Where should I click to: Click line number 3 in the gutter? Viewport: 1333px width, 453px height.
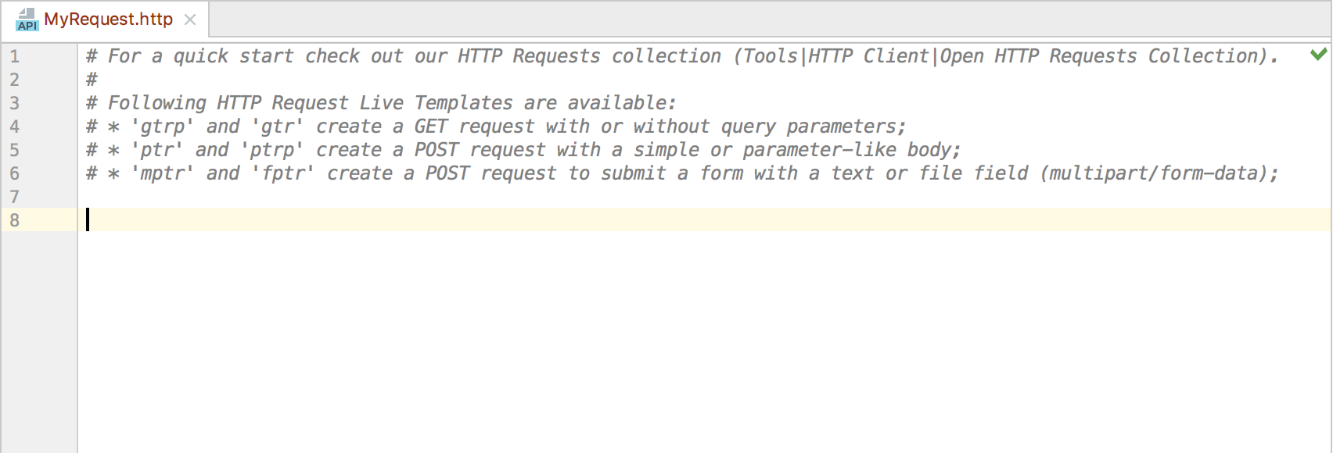tap(14, 103)
